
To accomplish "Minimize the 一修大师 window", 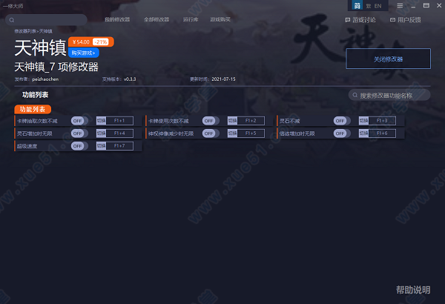I will click(413, 6).
